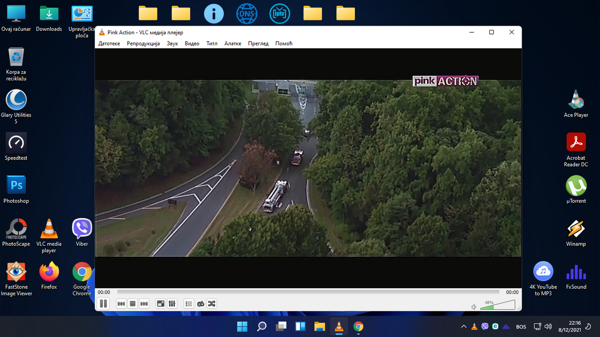Open the Звук menu
The height and width of the screenshot is (337, 600).
pyautogui.click(x=172, y=44)
